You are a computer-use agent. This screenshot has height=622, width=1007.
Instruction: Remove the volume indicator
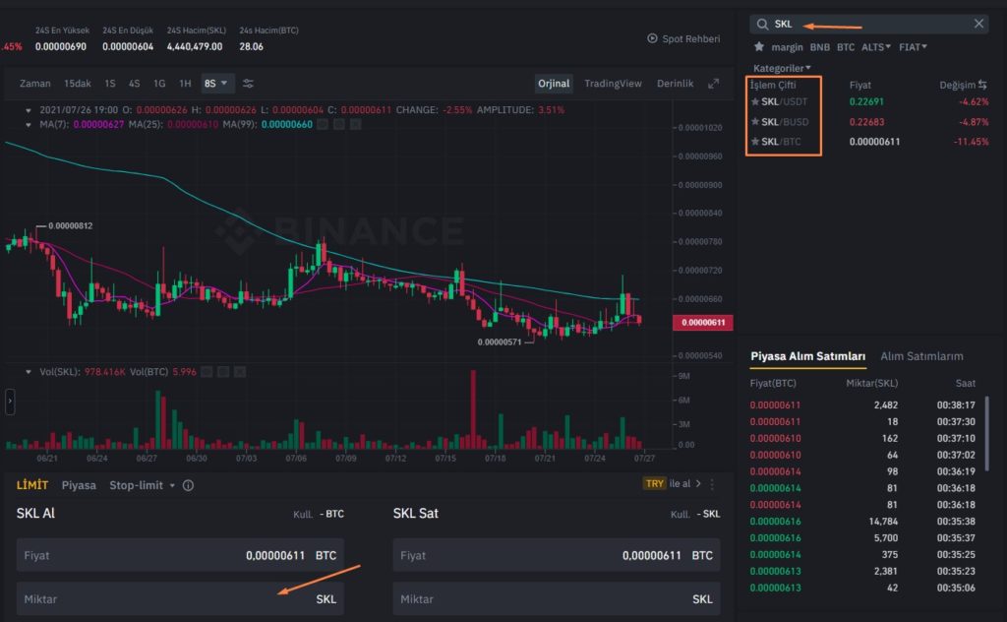[x=240, y=371]
